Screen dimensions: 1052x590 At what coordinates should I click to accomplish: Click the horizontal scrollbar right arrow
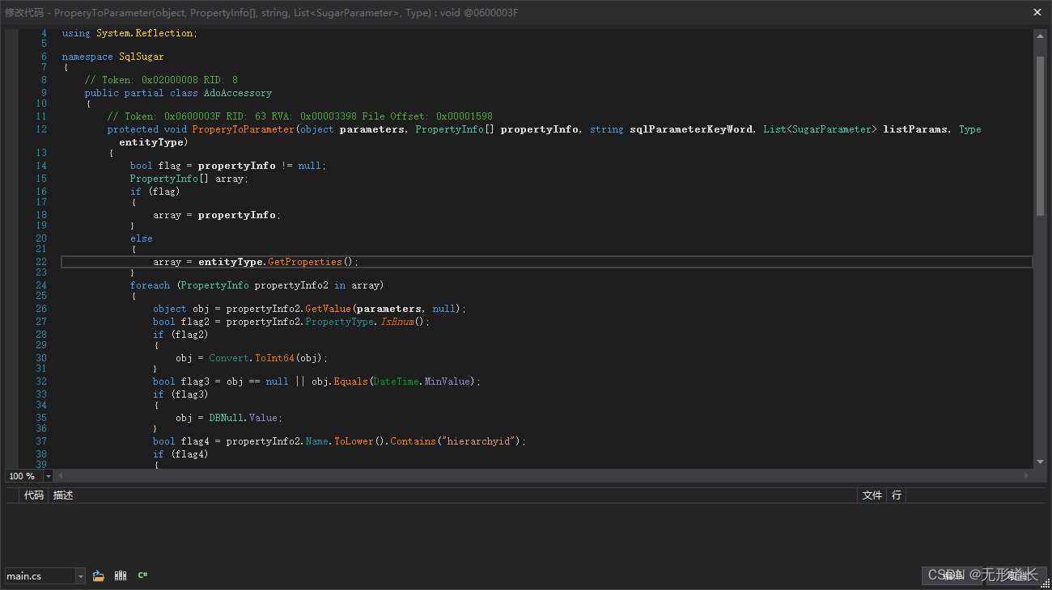tap(1028, 476)
